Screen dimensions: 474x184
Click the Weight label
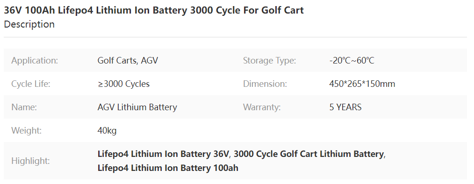point(26,130)
